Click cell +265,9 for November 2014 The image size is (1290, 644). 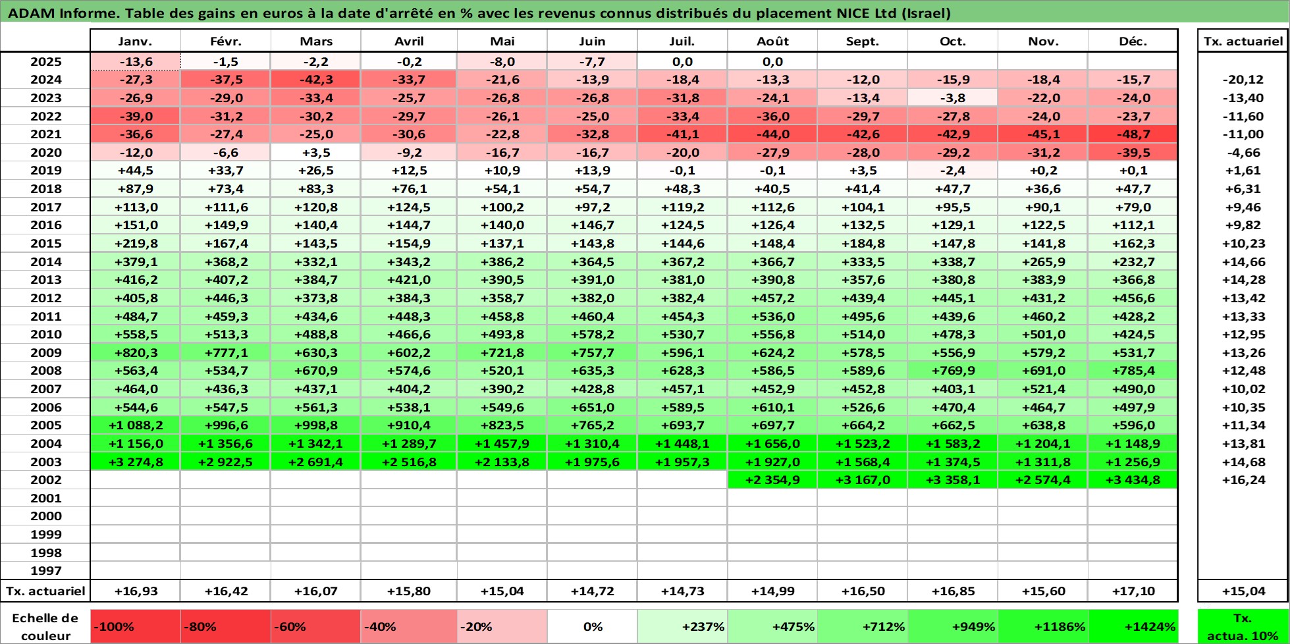(x=1043, y=261)
